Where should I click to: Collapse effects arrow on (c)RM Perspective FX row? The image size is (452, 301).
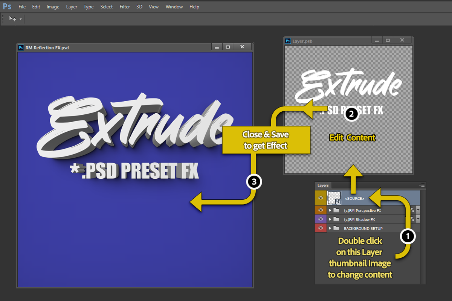tap(418, 210)
